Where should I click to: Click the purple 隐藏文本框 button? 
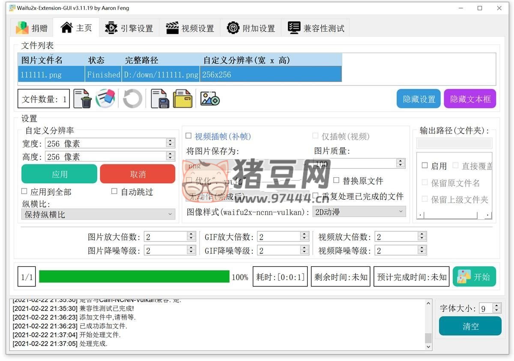pos(470,99)
